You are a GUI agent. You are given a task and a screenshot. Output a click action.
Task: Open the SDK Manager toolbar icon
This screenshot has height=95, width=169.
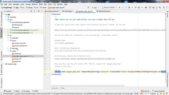pyautogui.click(x=160, y=8)
